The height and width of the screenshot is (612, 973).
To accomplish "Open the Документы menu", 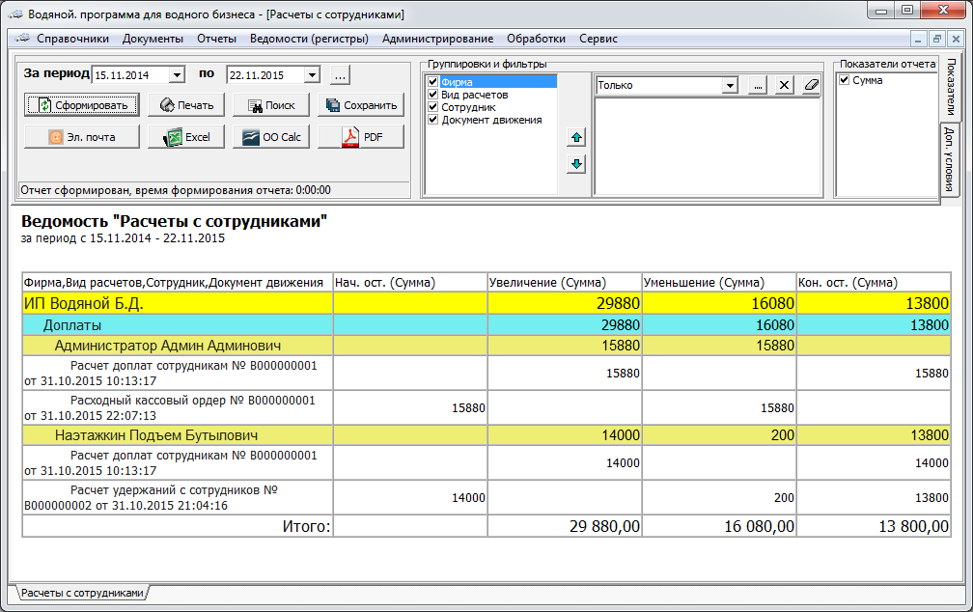I will click(x=153, y=39).
